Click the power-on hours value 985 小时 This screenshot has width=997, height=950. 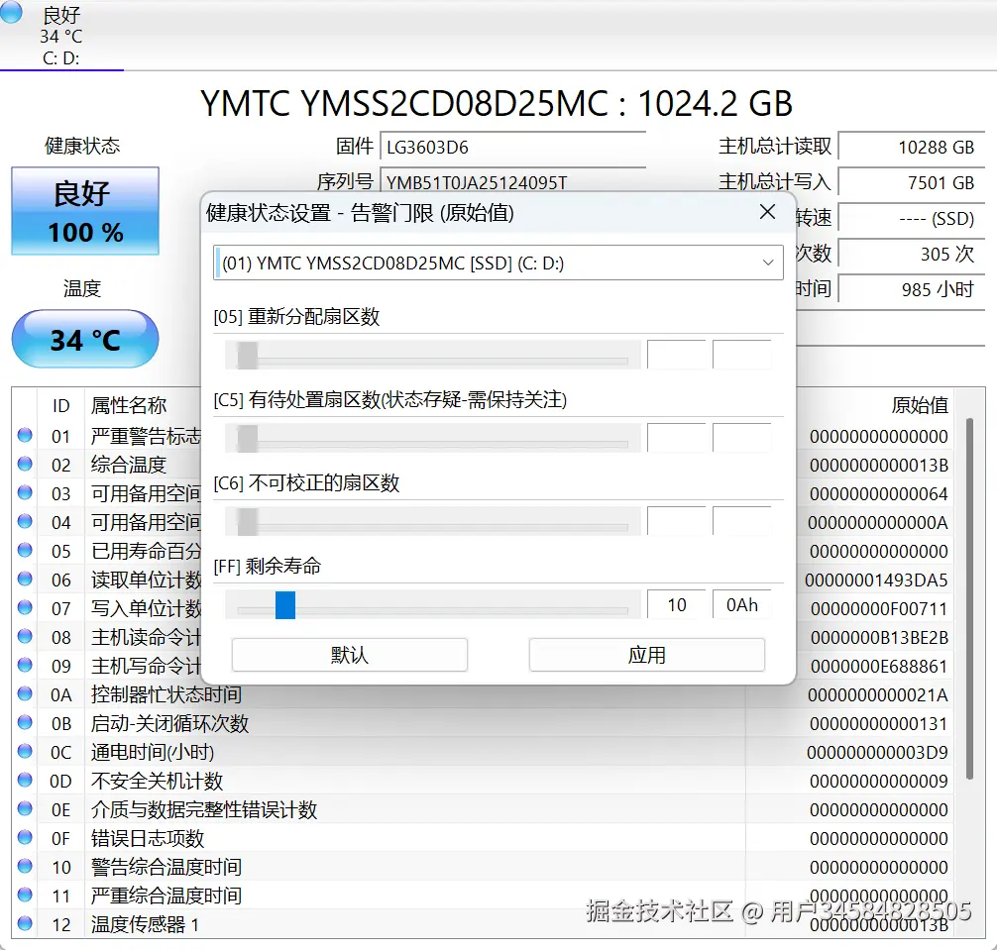click(x=912, y=289)
